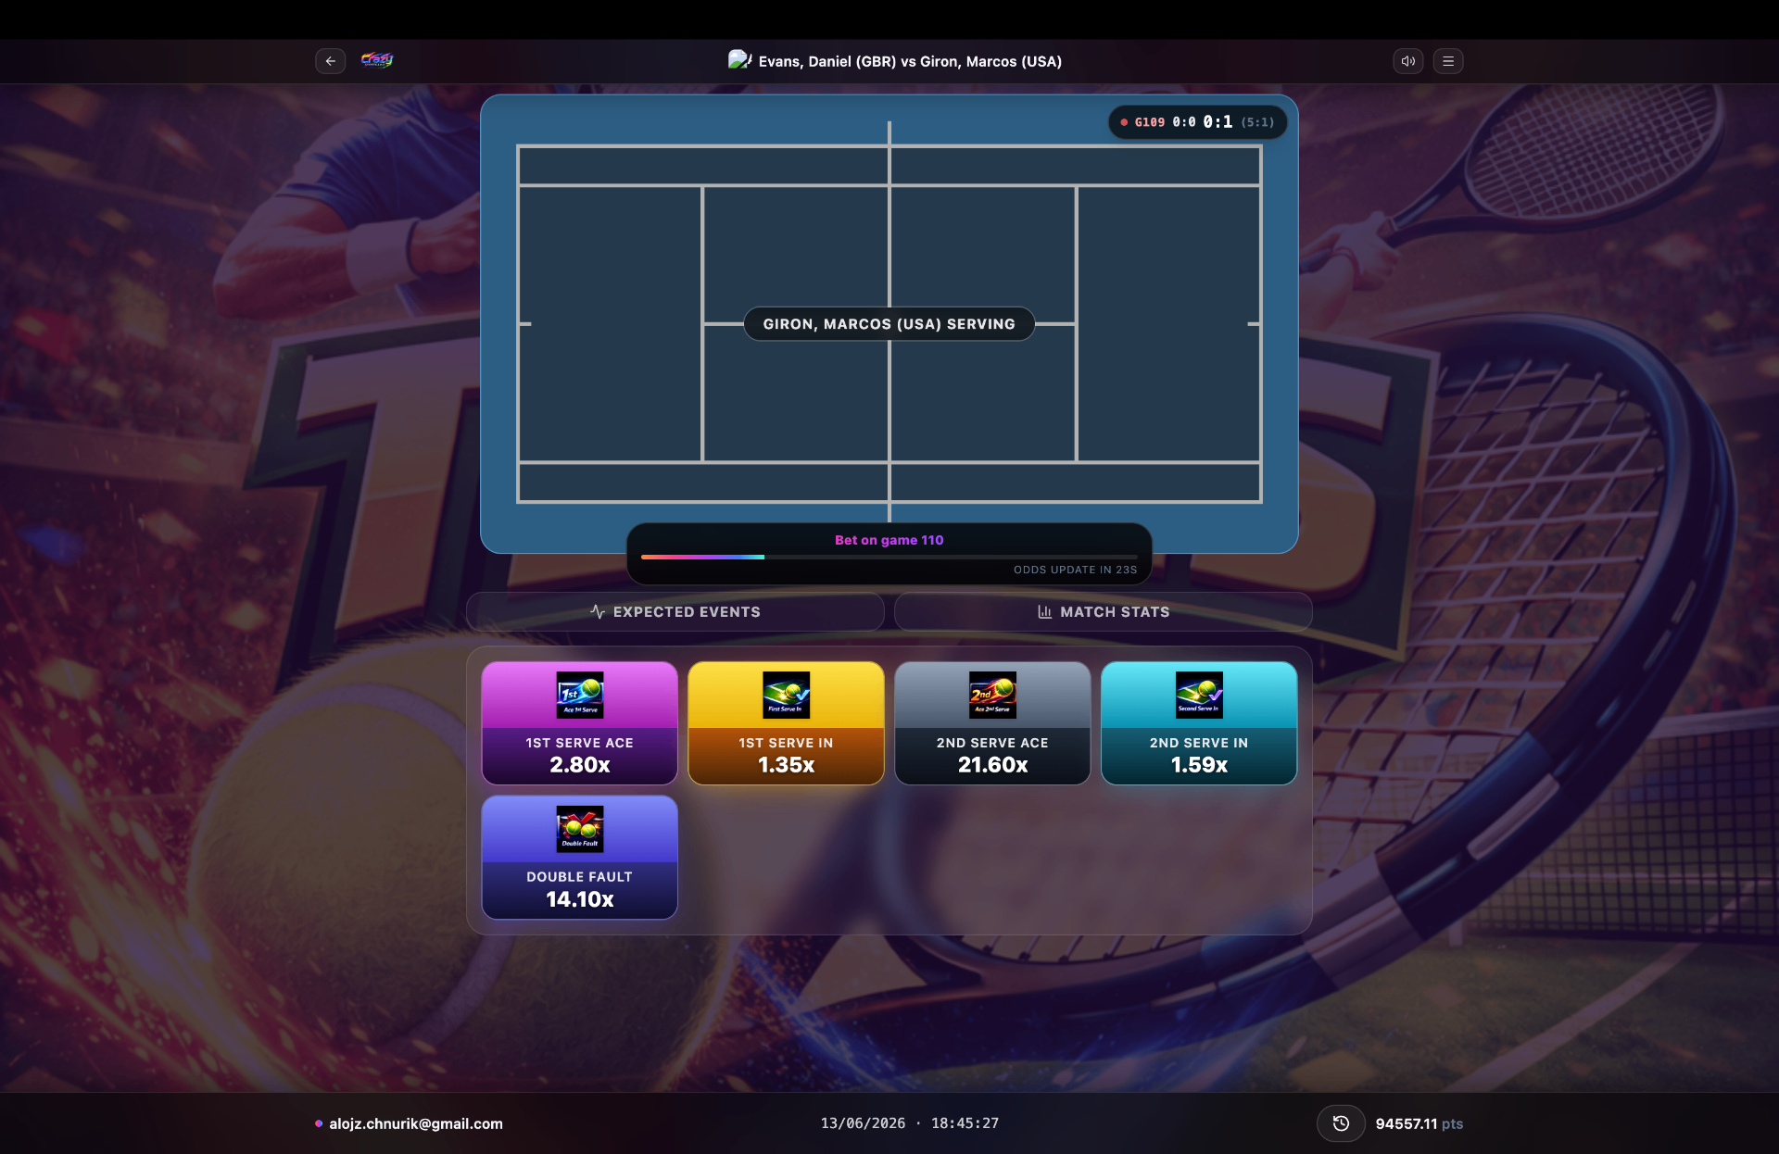The width and height of the screenshot is (1779, 1154).
Task: Go back using the arrow button
Action: click(330, 61)
